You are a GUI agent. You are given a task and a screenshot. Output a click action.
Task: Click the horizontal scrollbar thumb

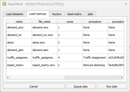[x=37, y=77]
